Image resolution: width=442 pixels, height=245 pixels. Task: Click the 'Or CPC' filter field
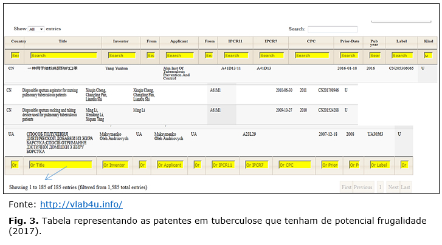coord(295,165)
